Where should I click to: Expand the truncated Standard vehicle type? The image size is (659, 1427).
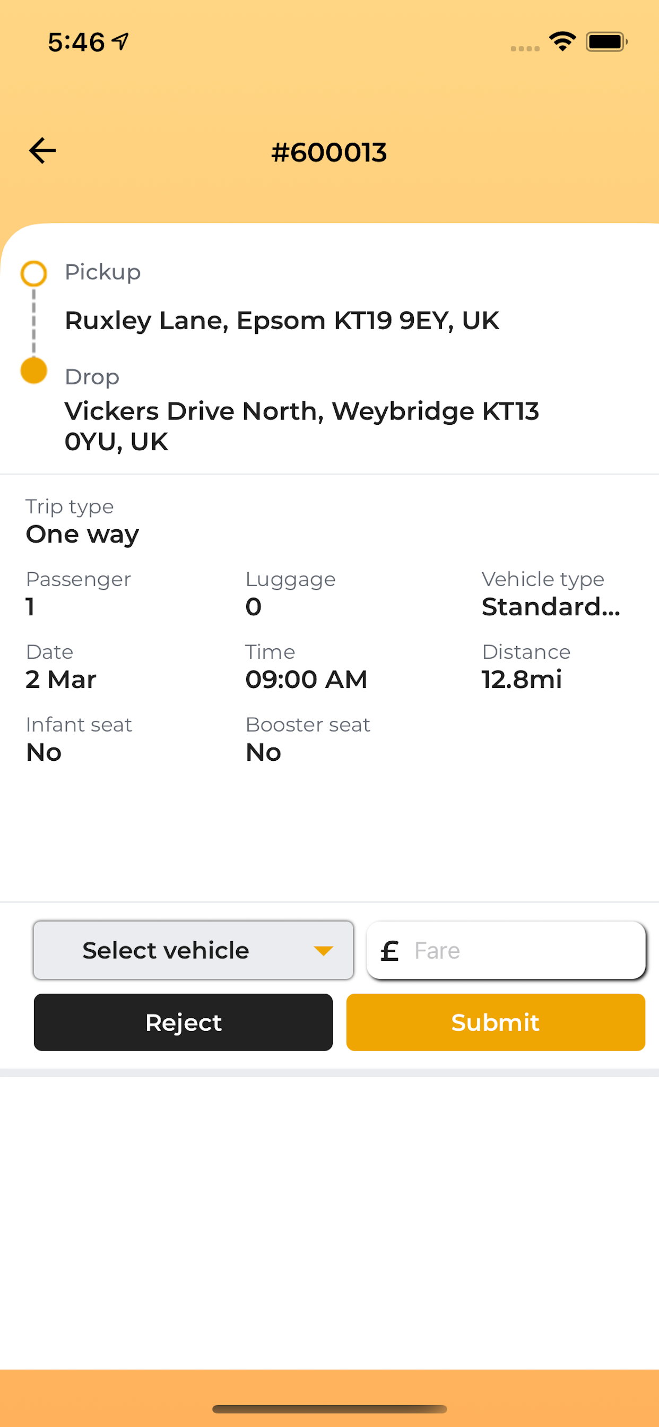[551, 607]
